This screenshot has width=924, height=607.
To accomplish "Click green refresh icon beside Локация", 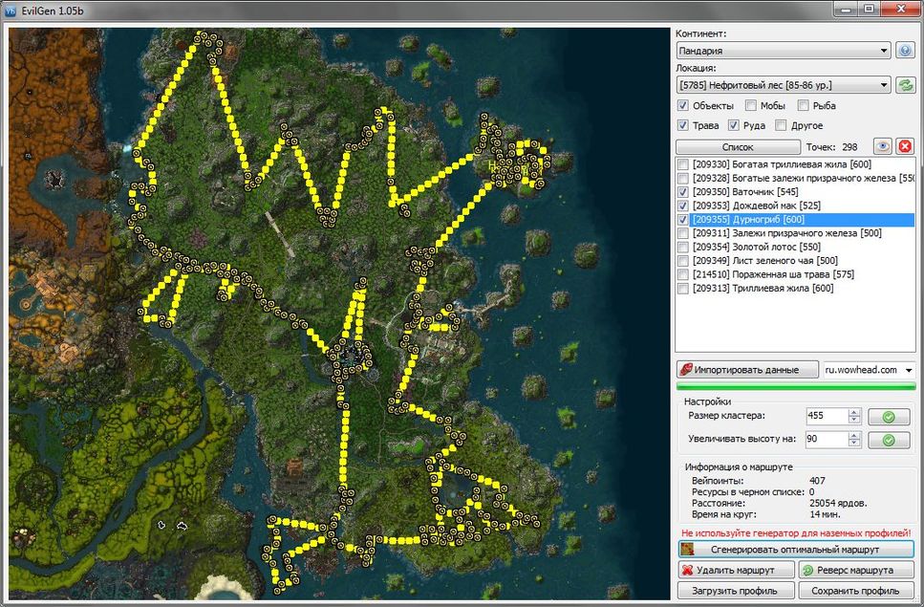I will tap(906, 85).
